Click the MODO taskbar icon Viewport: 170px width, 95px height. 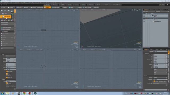coord(35,93)
